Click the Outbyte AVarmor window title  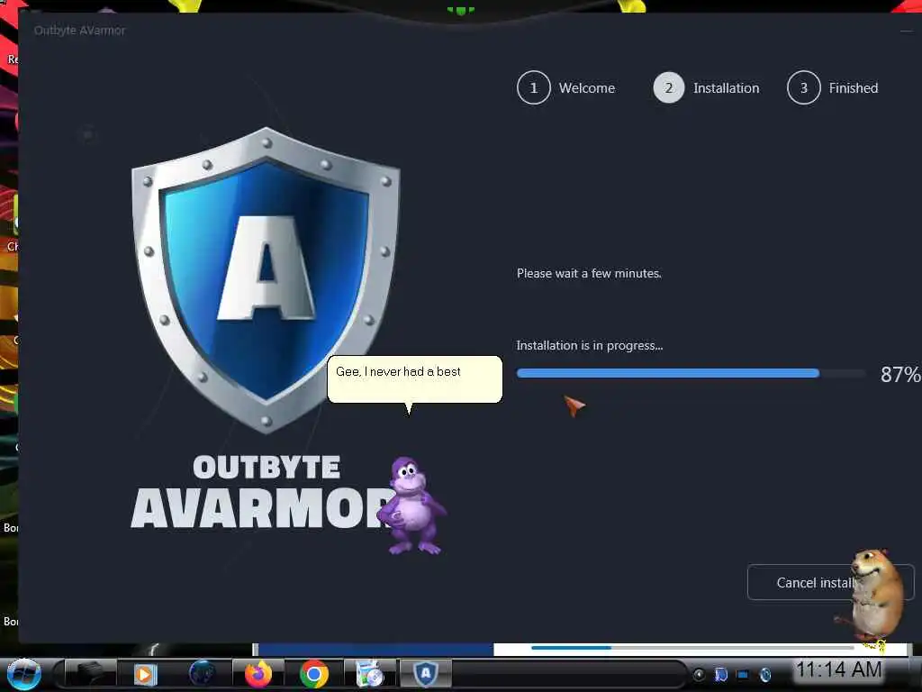79,30
